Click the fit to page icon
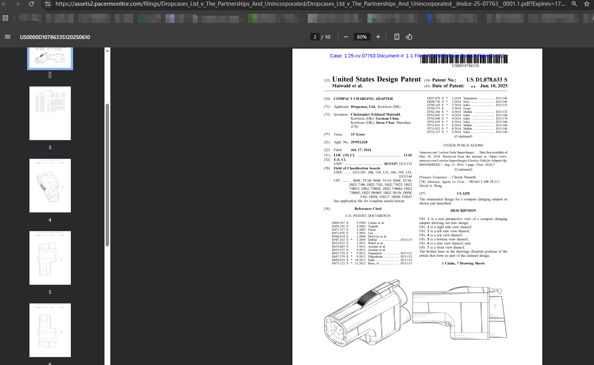 tap(397, 37)
